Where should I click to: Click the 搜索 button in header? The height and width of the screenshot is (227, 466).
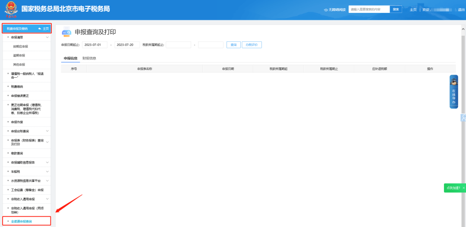[x=396, y=9]
